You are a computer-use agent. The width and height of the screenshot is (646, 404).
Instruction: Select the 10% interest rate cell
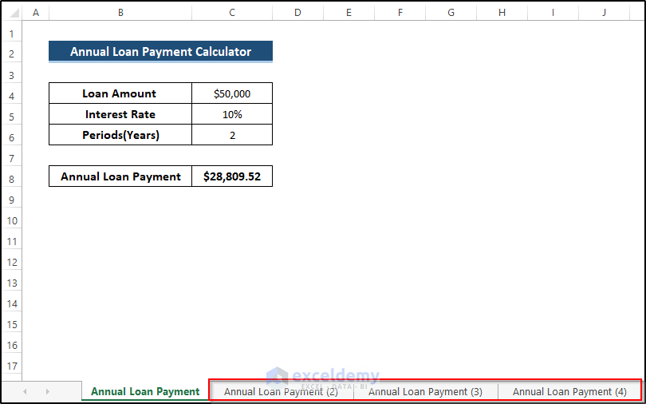coord(232,114)
